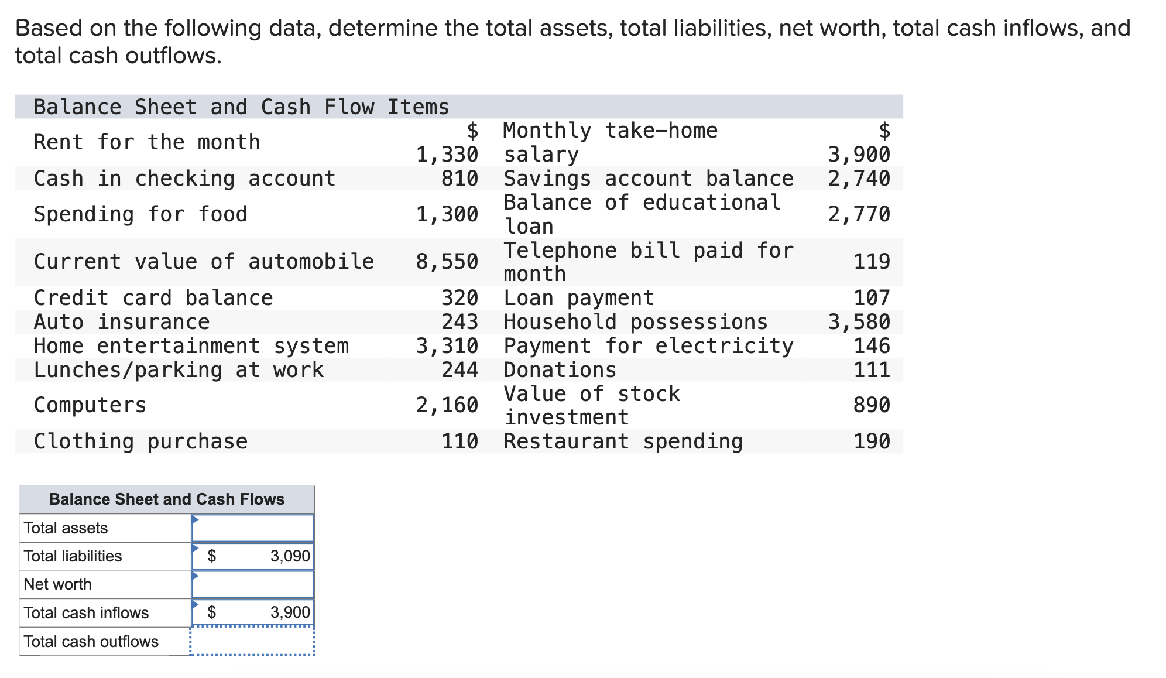Click the blue flag beside Total cash inflows field

tap(195, 605)
